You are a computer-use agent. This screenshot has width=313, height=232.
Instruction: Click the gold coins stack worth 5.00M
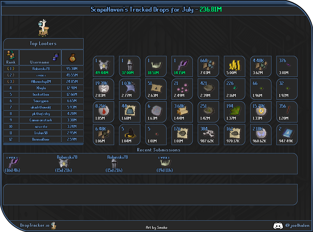(x=234, y=66)
